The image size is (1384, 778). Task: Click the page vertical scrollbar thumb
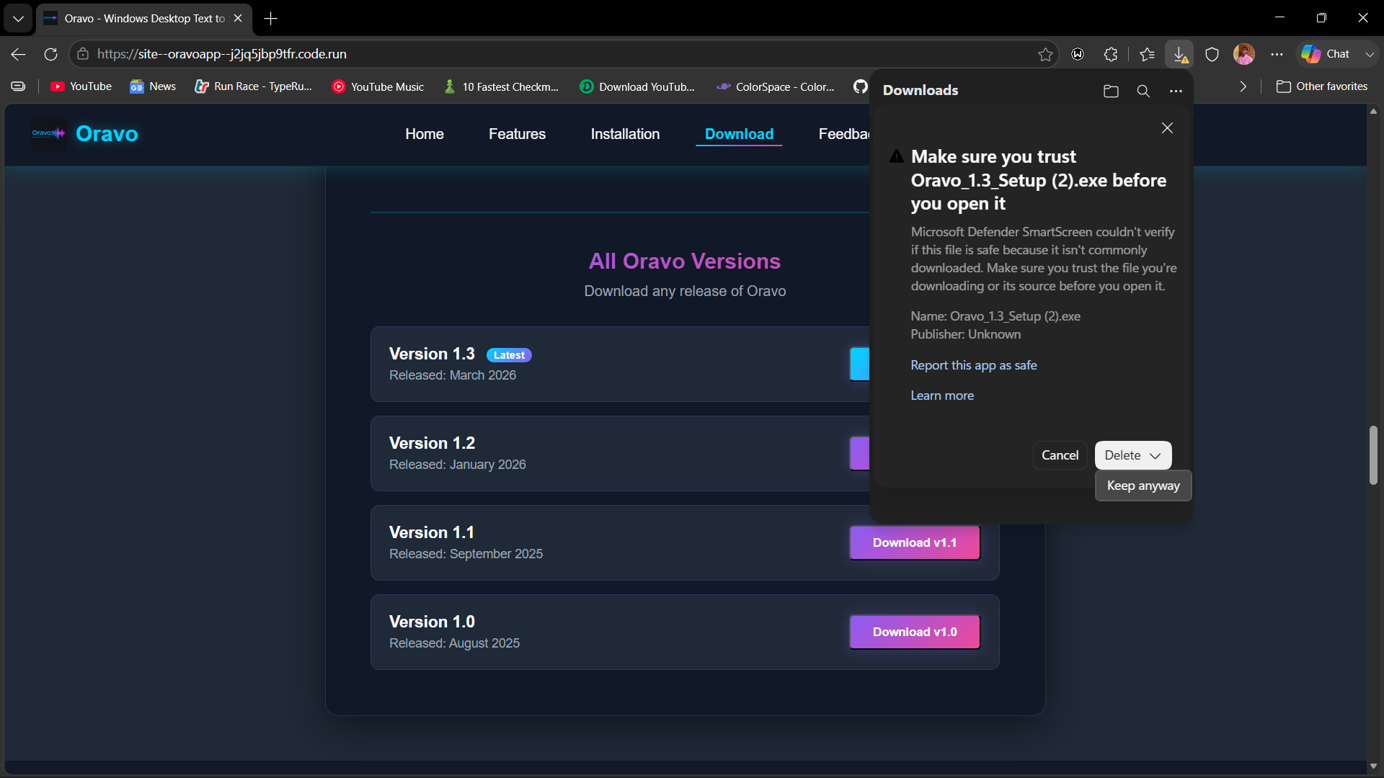1373,455
